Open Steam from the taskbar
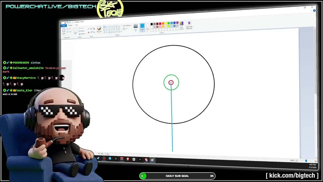 (98, 158)
